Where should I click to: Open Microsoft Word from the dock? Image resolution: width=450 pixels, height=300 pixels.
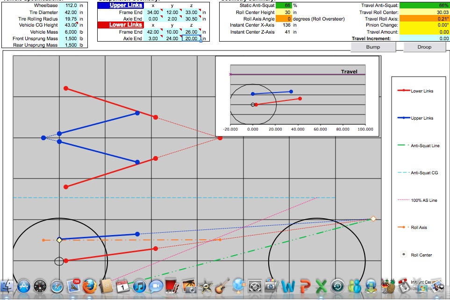coord(288,286)
